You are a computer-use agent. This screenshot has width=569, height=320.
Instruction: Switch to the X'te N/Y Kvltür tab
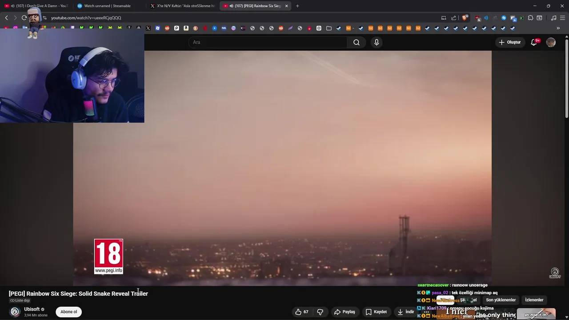point(183,6)
